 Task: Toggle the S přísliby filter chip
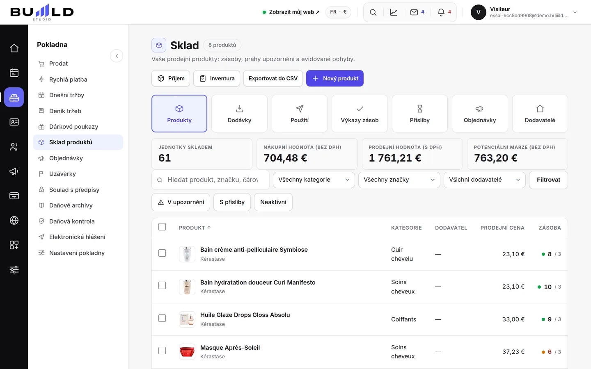pyautogui.click(x=232, y=202)
